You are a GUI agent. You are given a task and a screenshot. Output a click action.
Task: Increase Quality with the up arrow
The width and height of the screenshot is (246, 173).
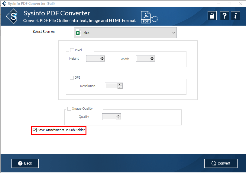118,115
